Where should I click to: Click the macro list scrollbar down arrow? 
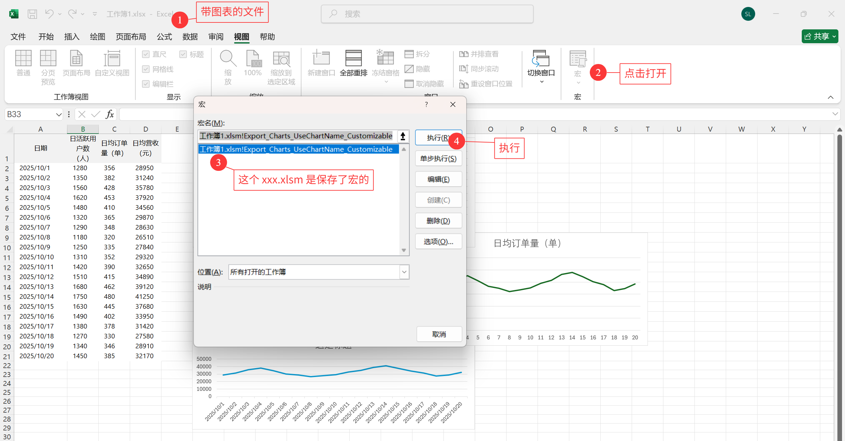(x=404, y=250)
